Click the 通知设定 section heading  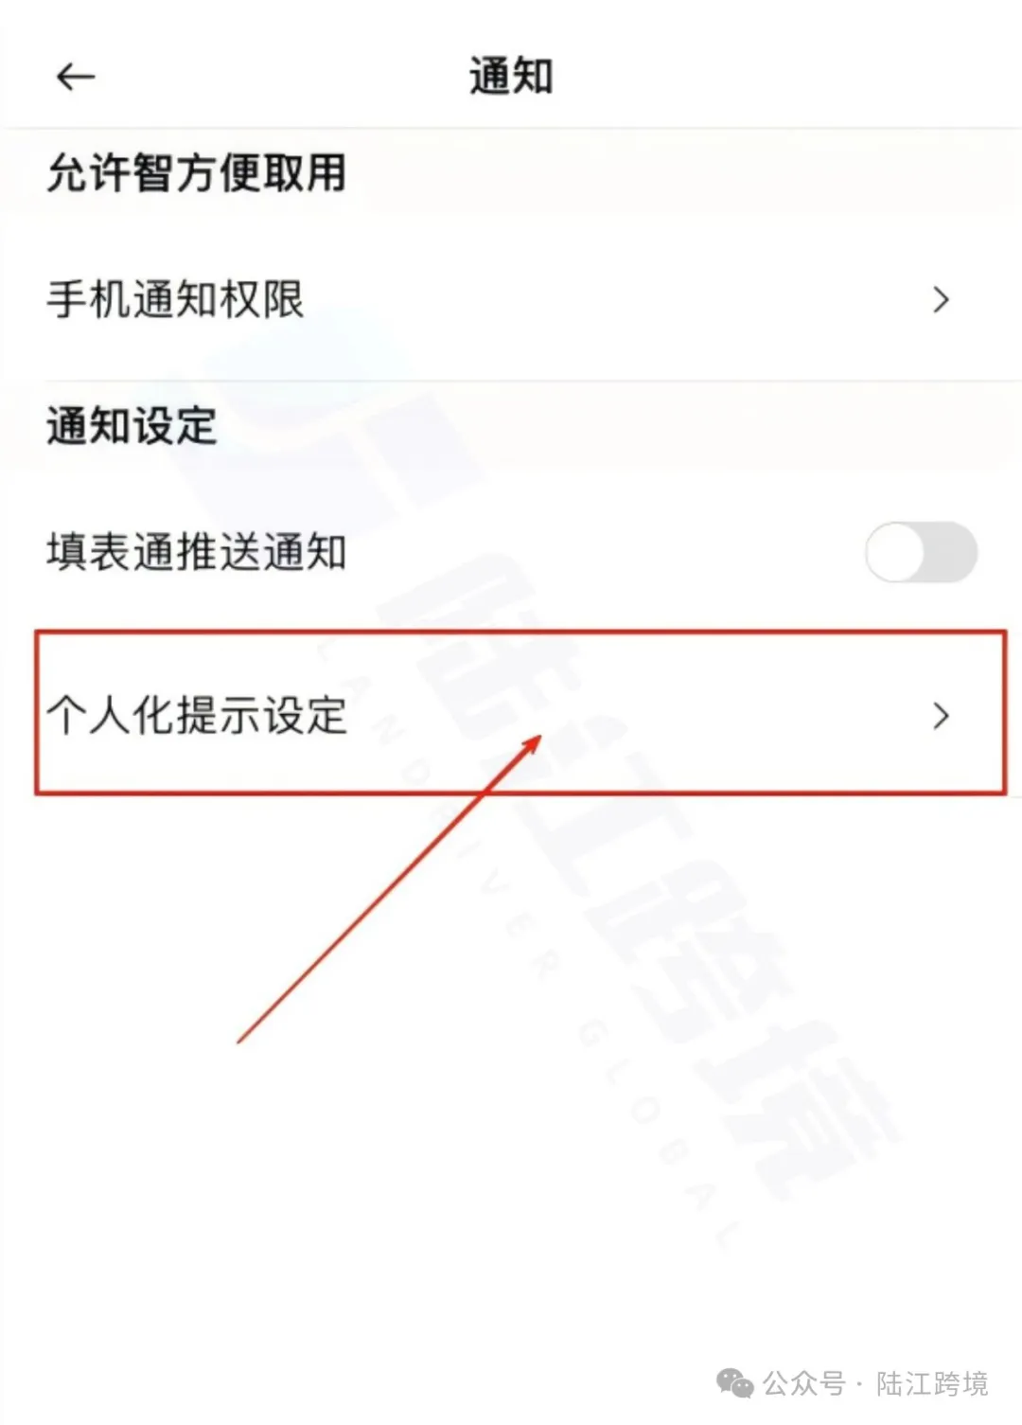coord(132,426)
